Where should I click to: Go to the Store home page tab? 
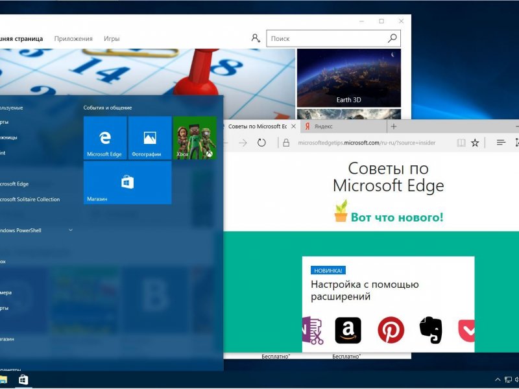click(x=21, y=39)
